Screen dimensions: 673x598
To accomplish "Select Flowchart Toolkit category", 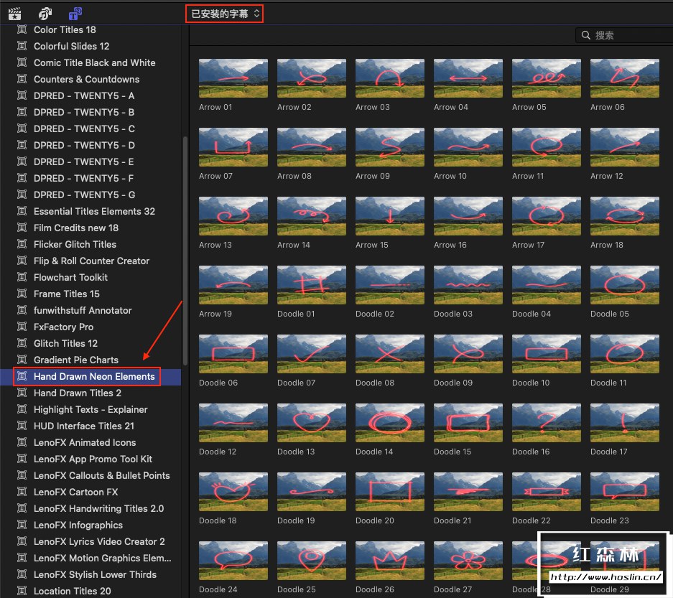I will point(71,277).
